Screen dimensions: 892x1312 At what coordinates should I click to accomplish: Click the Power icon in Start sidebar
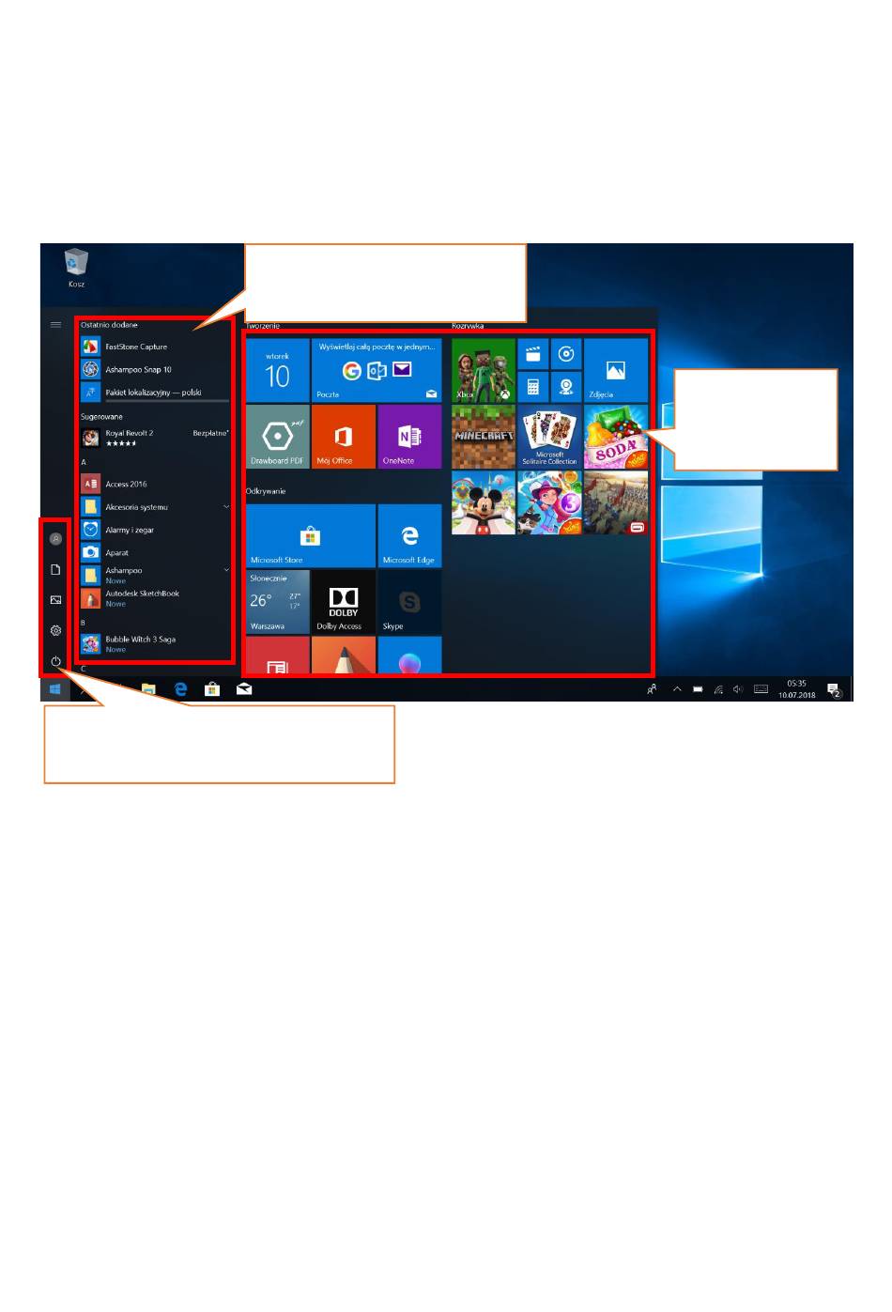point(55,661)
